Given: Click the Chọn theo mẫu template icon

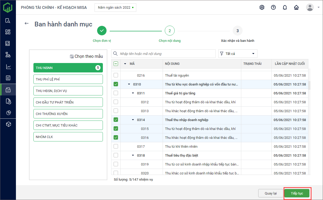Looking at the screenshot, I should [x=72, y=56].
